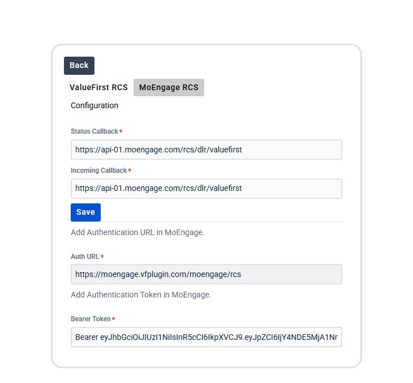413x383 pixels.
Task: Click the Status Callback field label
Action: pos(94,131)
